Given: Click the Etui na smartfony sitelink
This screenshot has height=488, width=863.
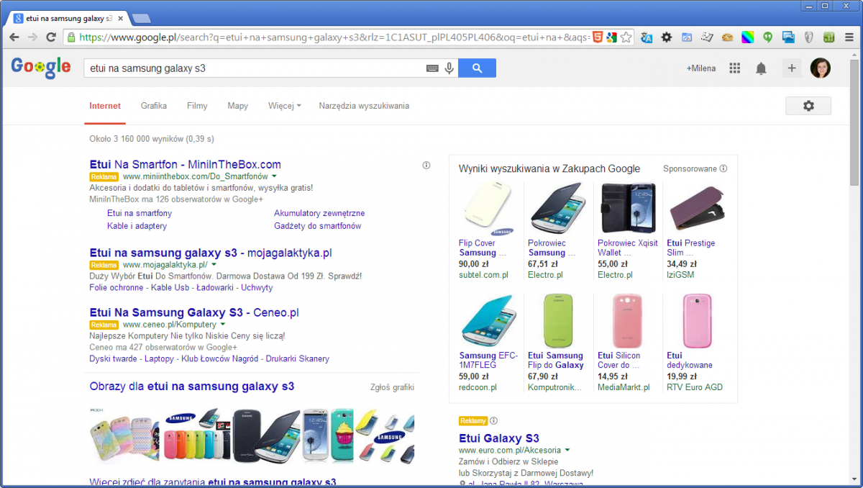Looking at the screenshot, I should 140,213.
